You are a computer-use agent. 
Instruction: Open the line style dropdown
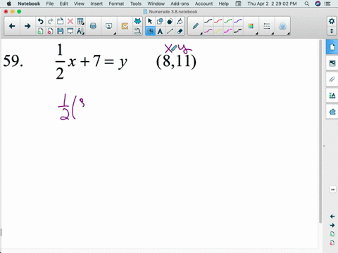pyautogui.click(x=267, y=26)
